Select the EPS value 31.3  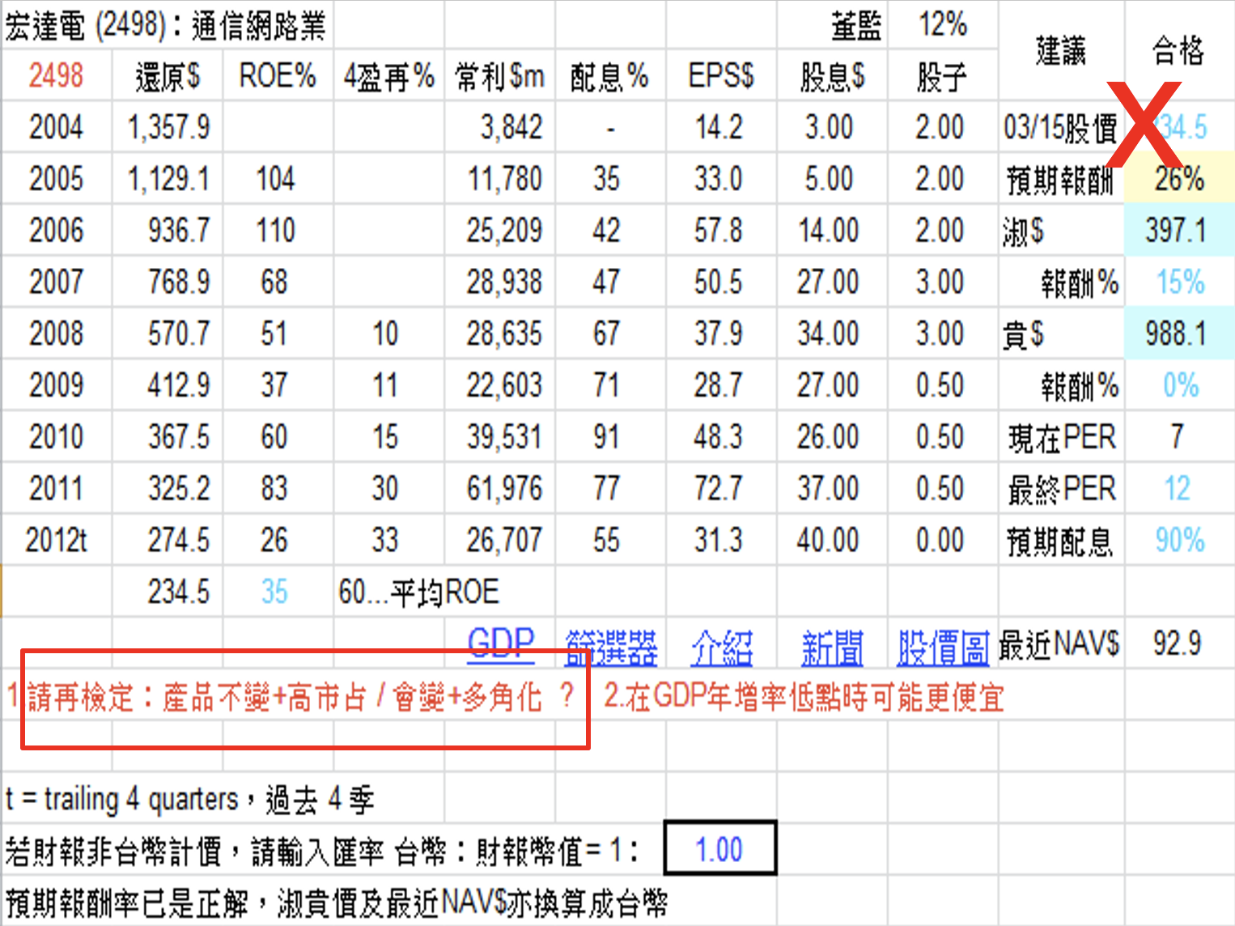tap(719, 540)
